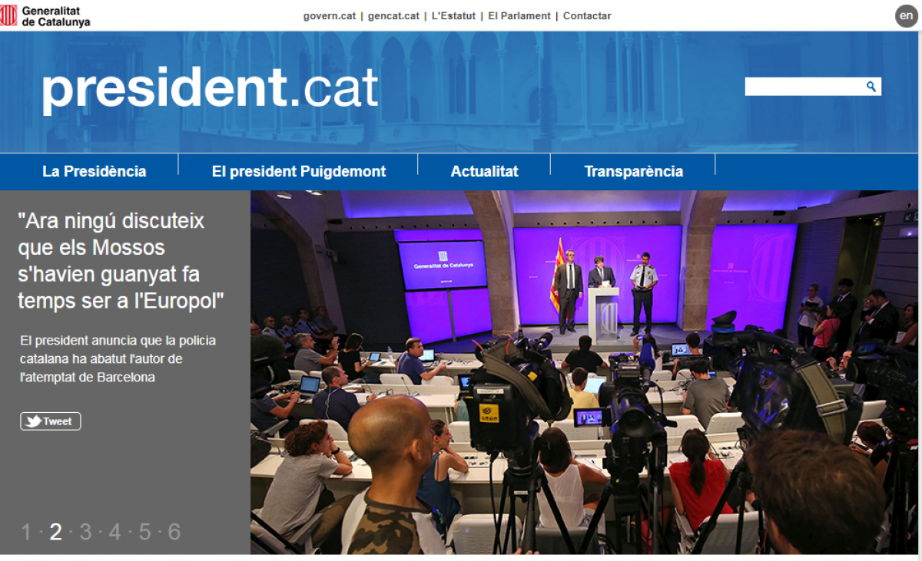
Task: Switch language with the 'en' button
Action: (907, 16)
